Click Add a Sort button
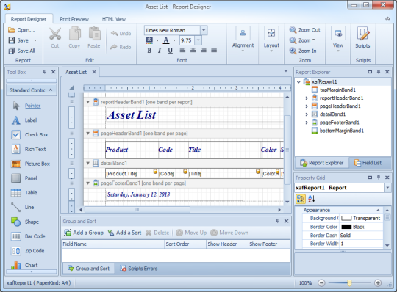397x292 pixels. 124,233
